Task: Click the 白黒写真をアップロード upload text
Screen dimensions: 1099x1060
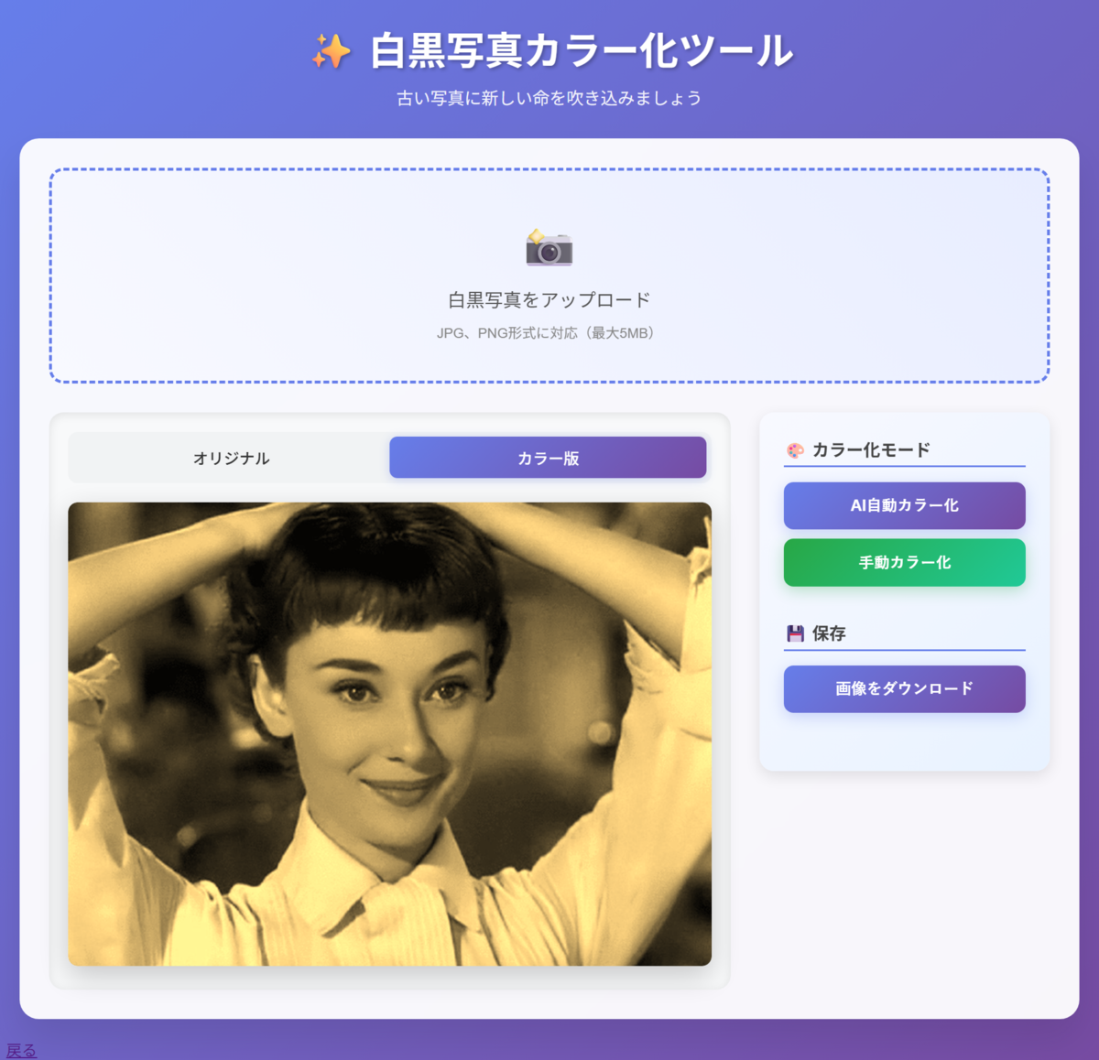Action: point(549,299)
